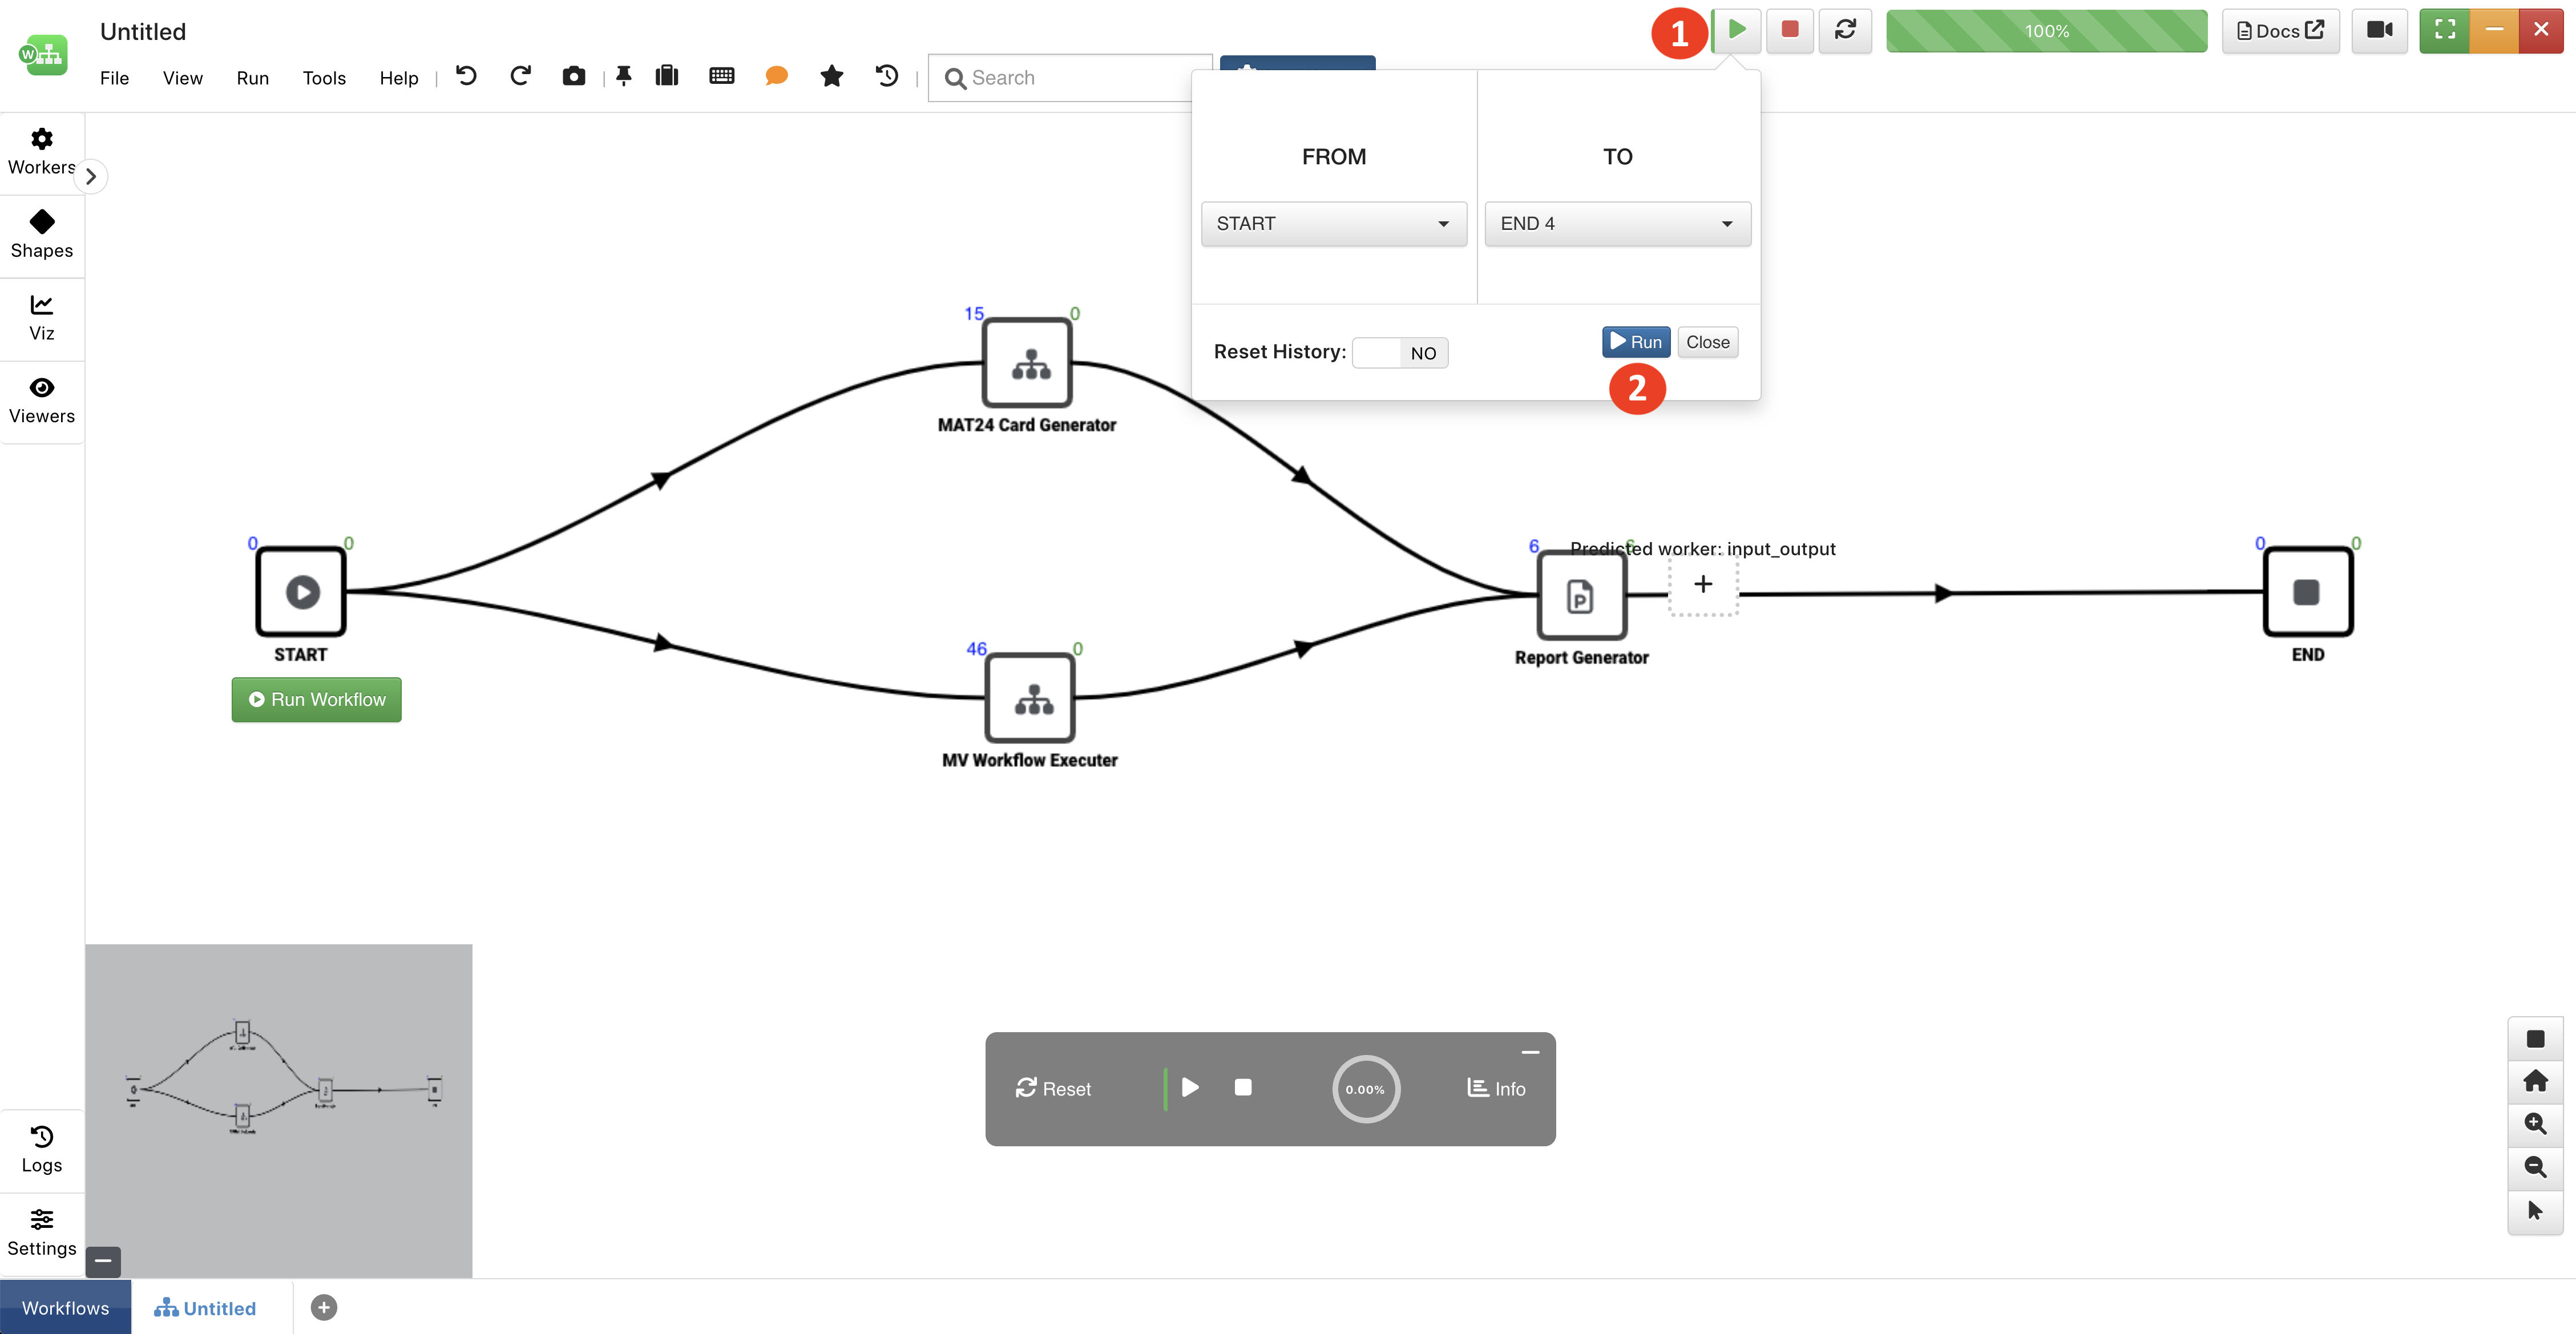
Task: Click the toolbar history clock icon
Action: pos(886,76)
